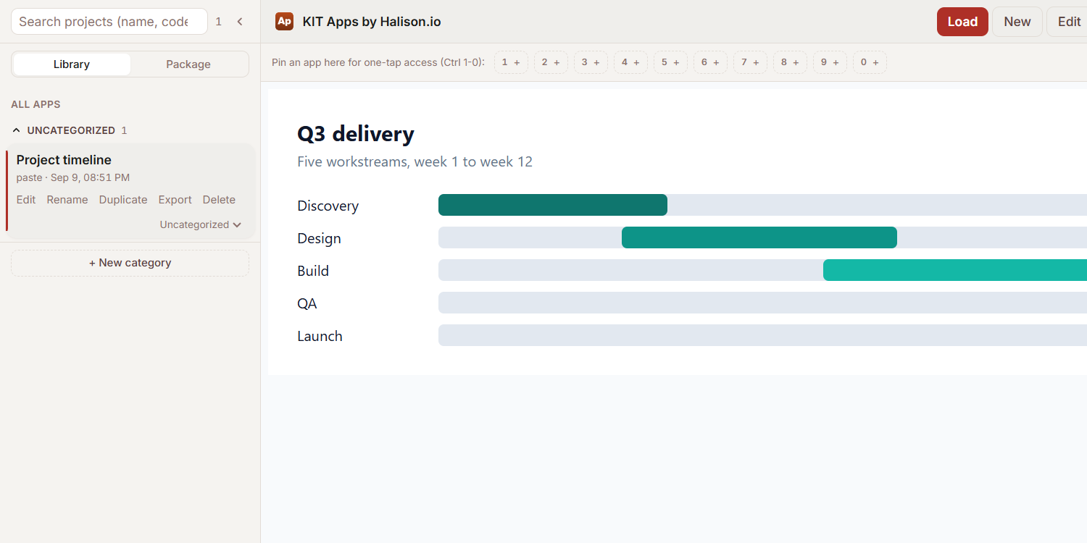Pin app to slot 3

click(x=591, y=62)
